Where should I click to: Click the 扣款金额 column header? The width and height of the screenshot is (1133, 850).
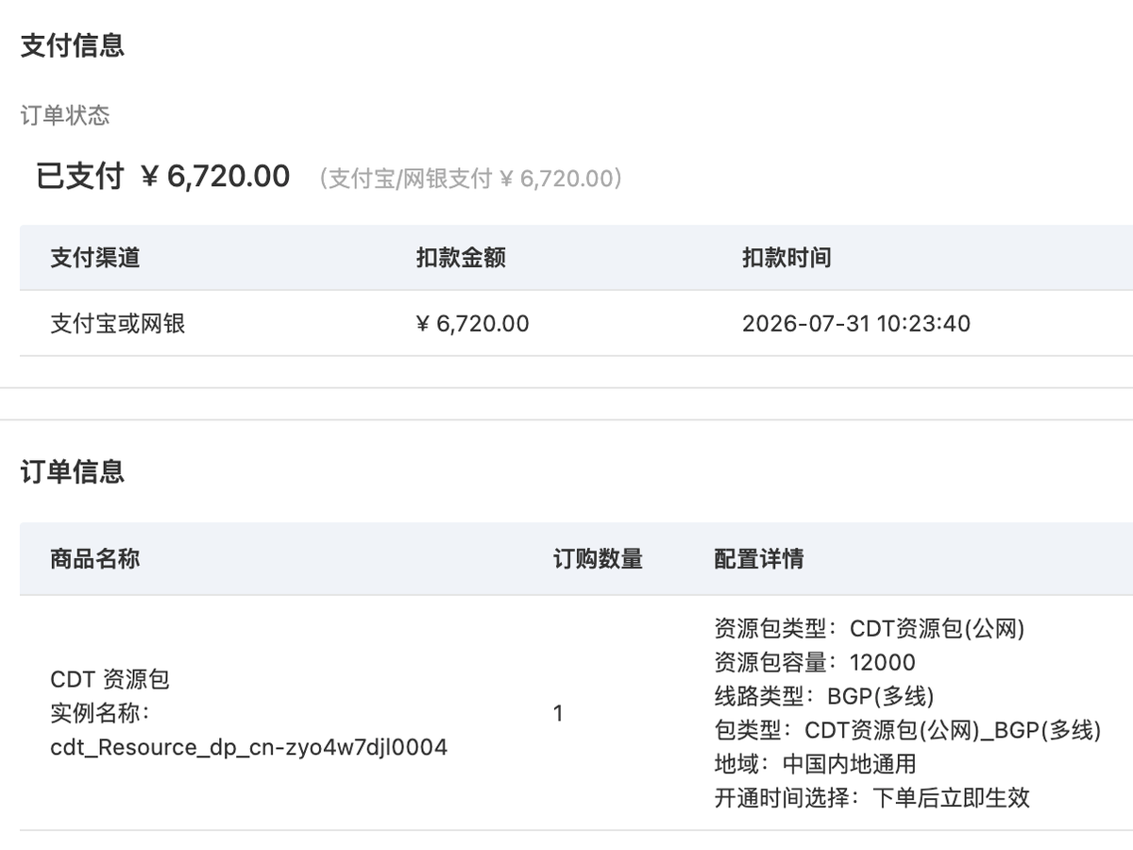(x=461, y=258)
